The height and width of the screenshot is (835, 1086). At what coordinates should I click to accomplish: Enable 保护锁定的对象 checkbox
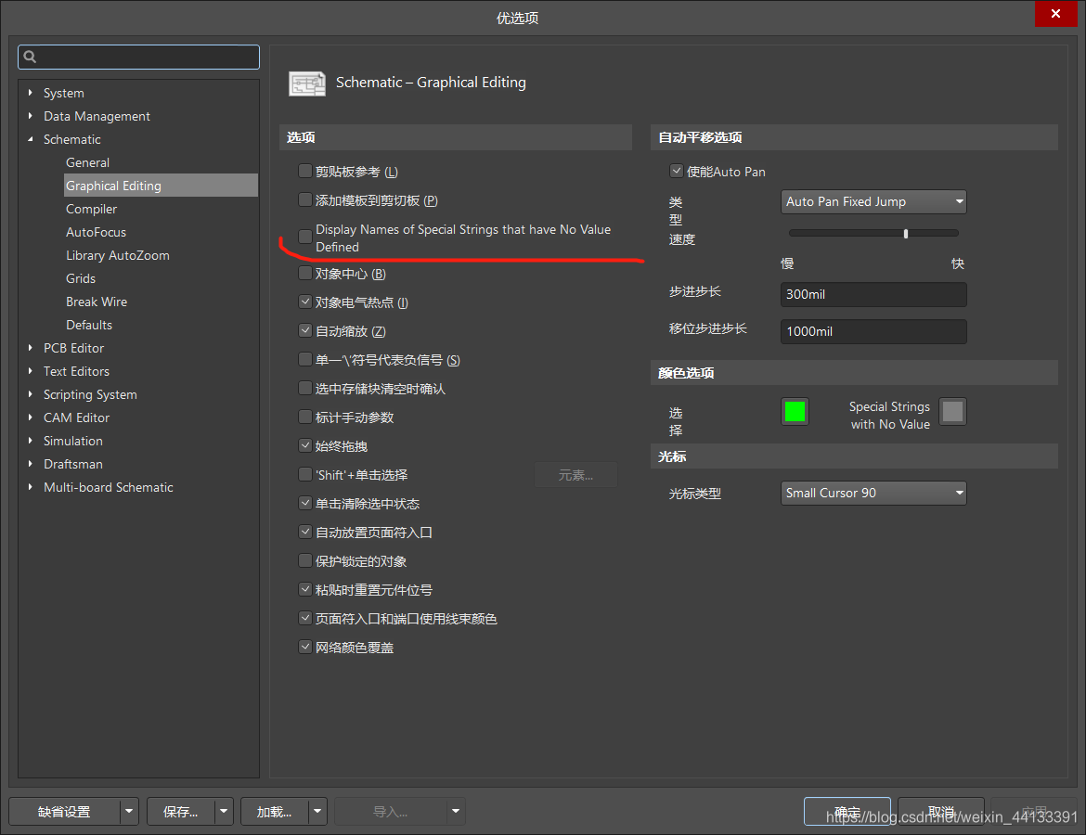pyautogui.click(x=304, y=560)
